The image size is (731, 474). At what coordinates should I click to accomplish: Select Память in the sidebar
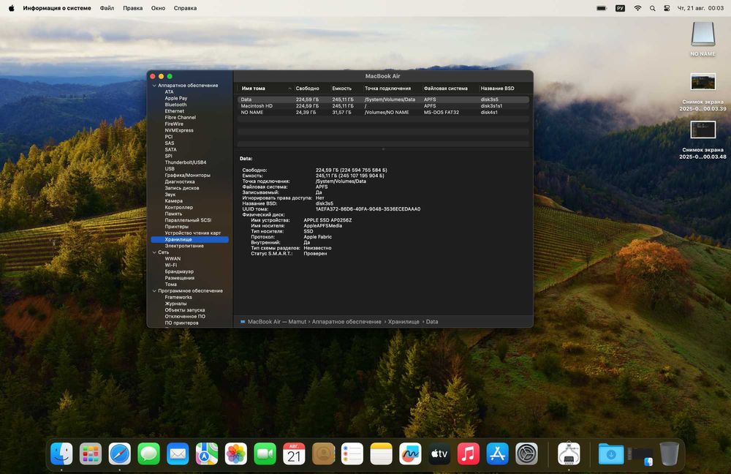[x=173, y=214]
